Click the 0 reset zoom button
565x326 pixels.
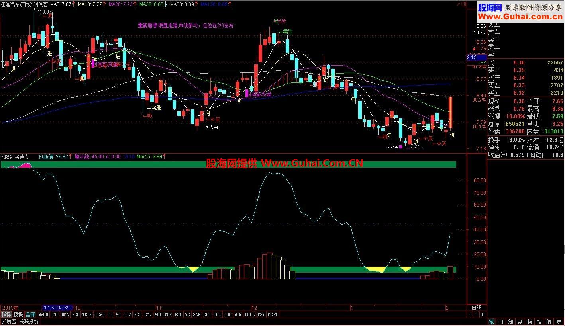(x=483, y=314)
